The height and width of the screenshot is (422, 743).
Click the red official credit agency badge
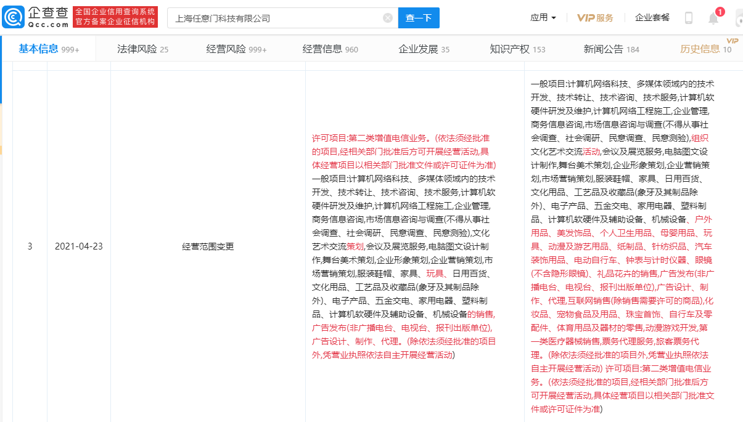[x=115, y=17]
